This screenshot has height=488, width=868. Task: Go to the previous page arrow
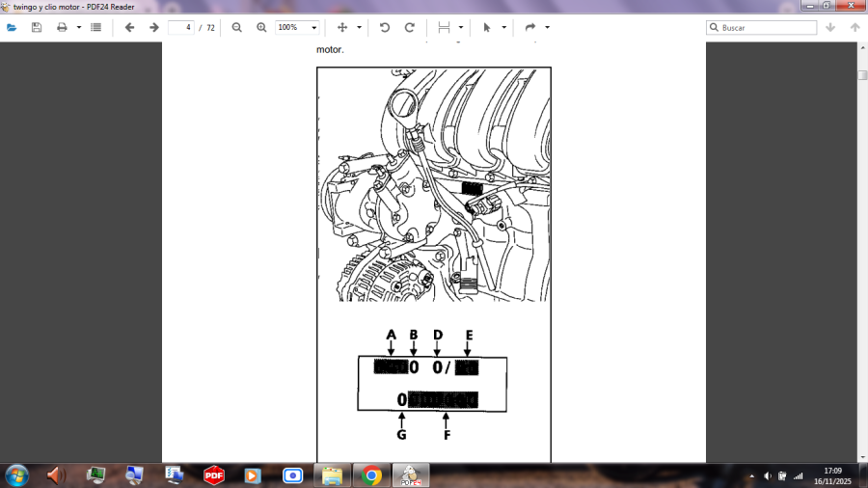pyautogui.click(x=129, y=28)
